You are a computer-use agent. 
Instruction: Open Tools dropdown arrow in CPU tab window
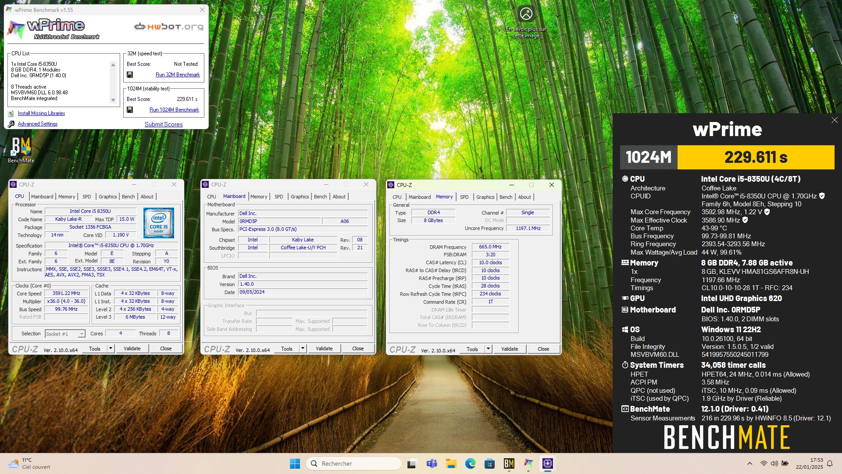(111, 348)
